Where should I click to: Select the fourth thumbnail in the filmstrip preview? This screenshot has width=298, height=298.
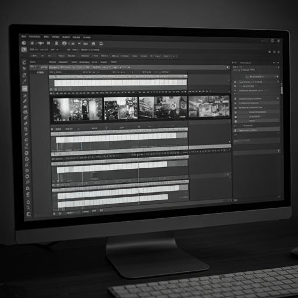209,107
